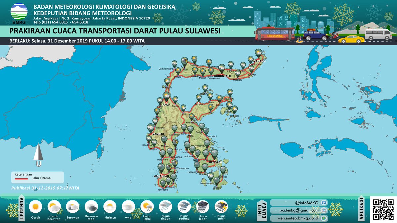Click the Poso weather marker
This screenshot has height=223, width=397.
click(183, 108)
